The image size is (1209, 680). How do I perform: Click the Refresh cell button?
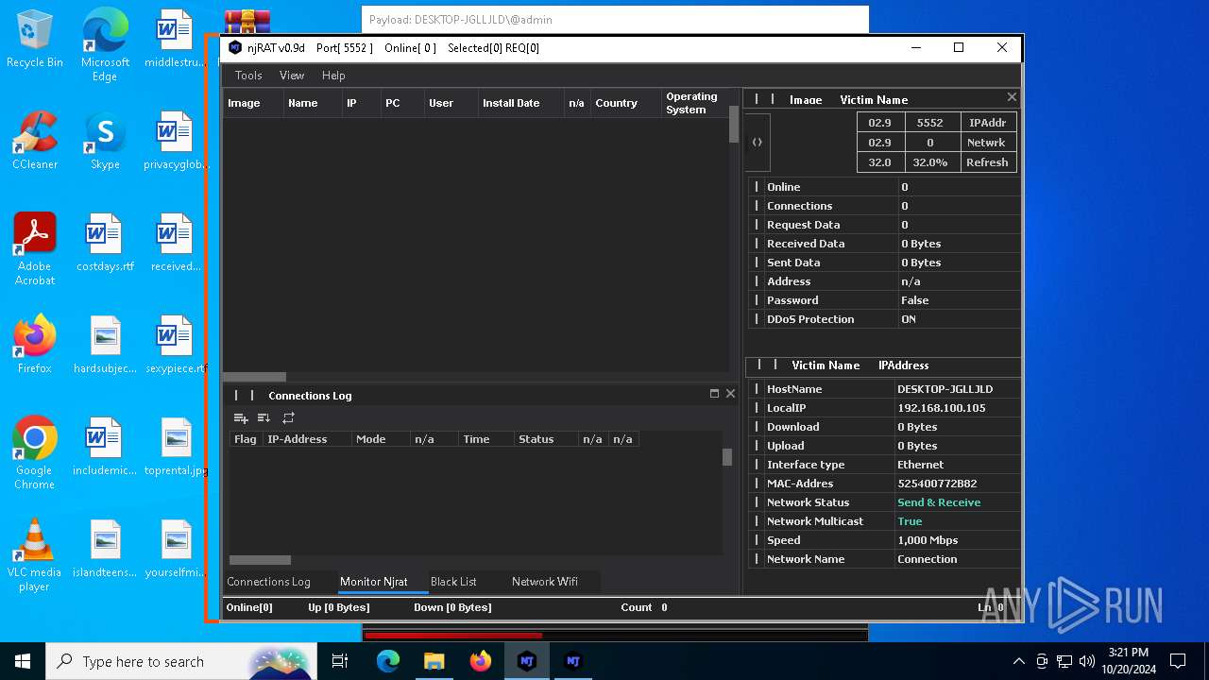(x=987, y=162)
